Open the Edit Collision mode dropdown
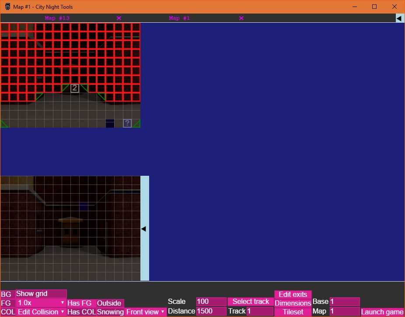This screenshot has height=317, width=405. coord(41,312)
